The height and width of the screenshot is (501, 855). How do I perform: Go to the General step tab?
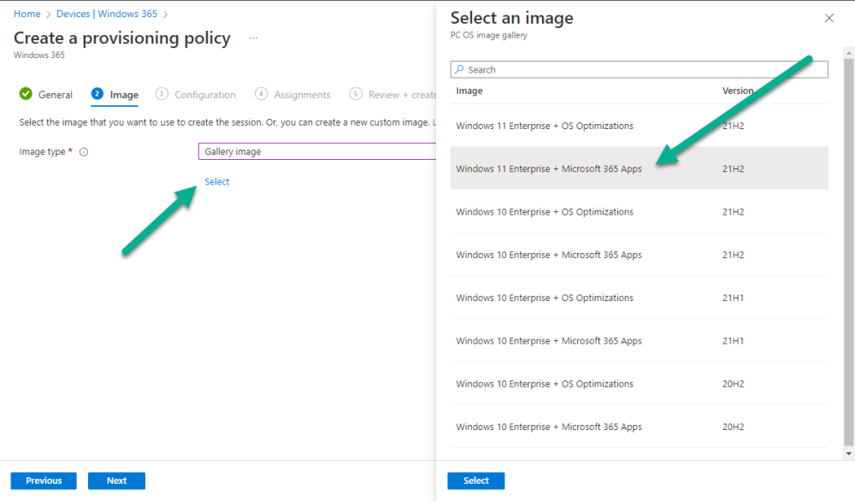click(x=46, y=94)
